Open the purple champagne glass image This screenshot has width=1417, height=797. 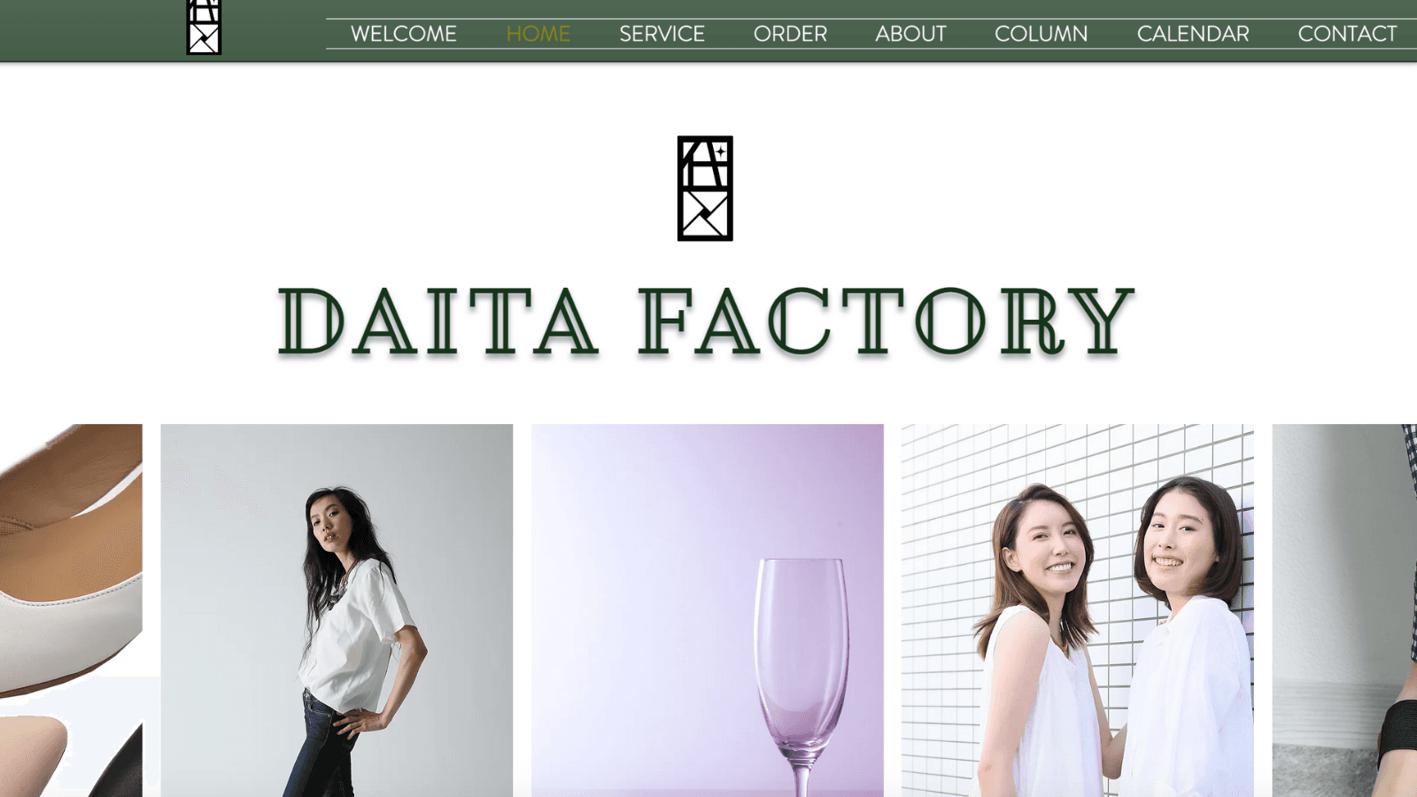(707, 610)
